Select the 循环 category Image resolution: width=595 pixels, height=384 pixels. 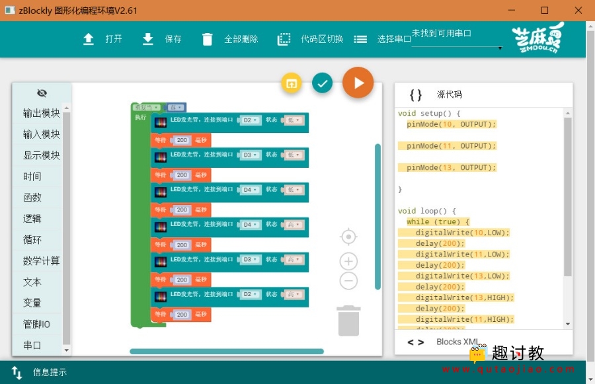[x=32, y=240]
